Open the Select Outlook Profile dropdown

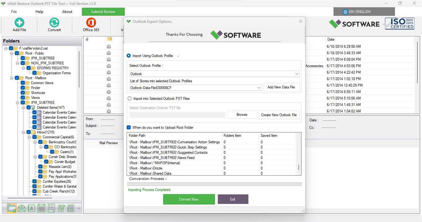297,74
